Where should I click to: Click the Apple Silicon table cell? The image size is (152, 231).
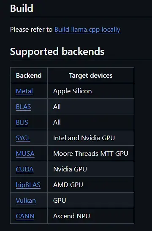91,91
